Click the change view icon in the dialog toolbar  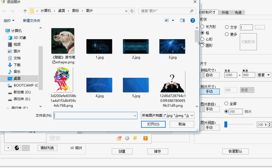click(167, 20)
